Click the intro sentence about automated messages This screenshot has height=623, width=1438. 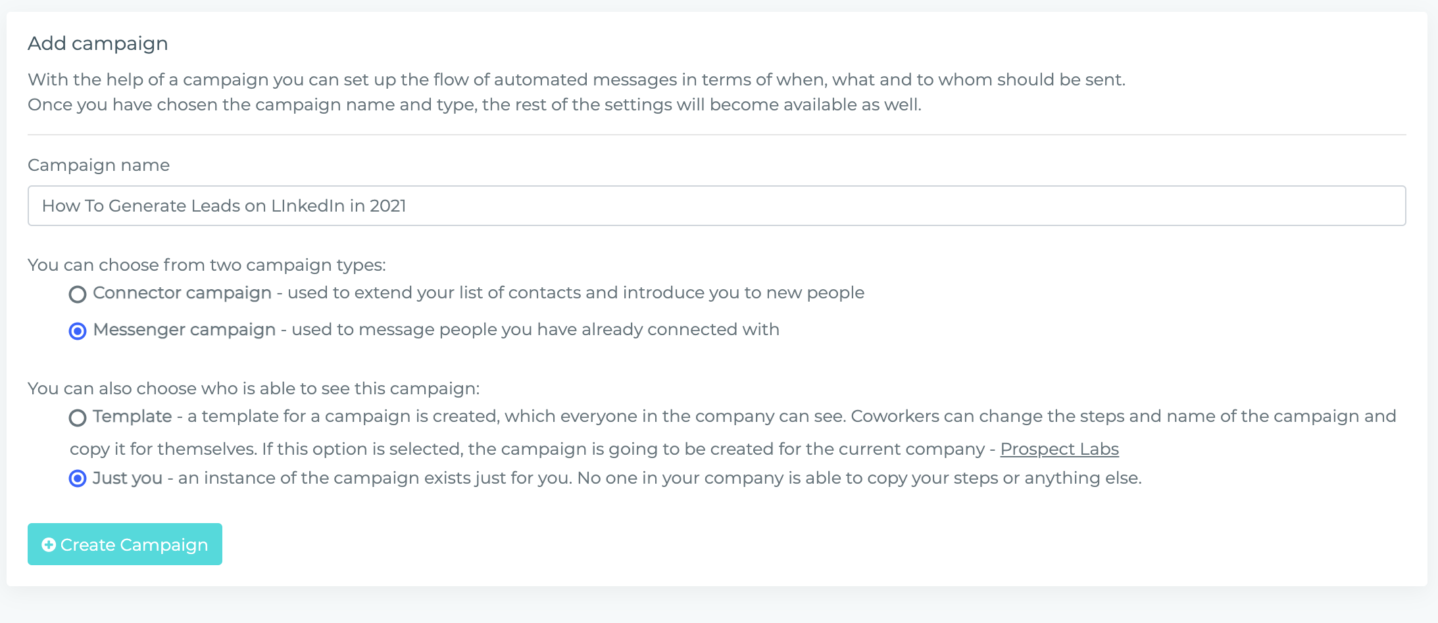coord(577,80)
